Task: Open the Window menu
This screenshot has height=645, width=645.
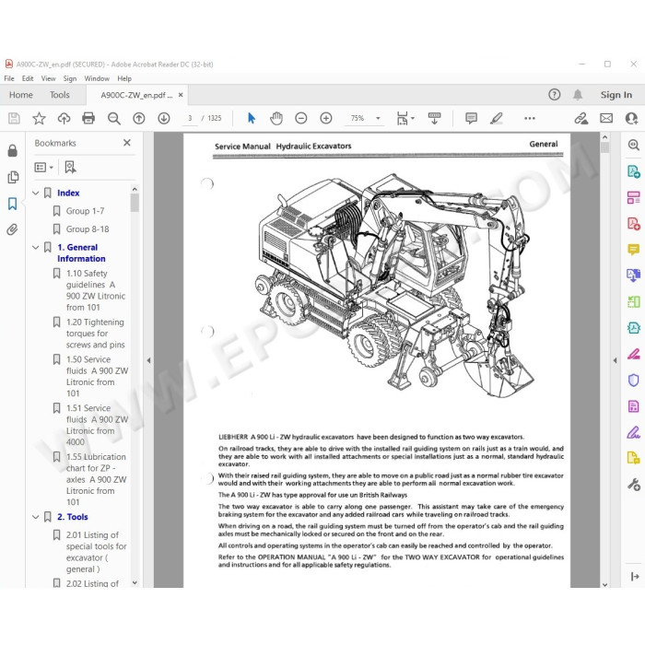Action: pyautogui.click(x=97, y=78)
